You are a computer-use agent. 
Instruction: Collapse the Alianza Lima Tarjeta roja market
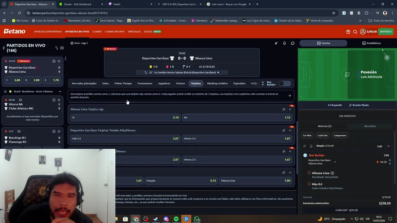(290, 109)
